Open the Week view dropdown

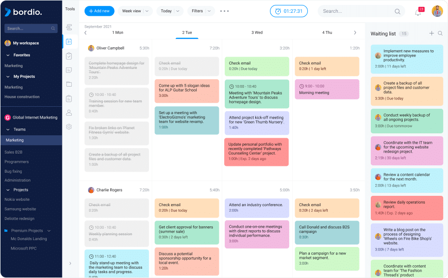pos(135,11)
